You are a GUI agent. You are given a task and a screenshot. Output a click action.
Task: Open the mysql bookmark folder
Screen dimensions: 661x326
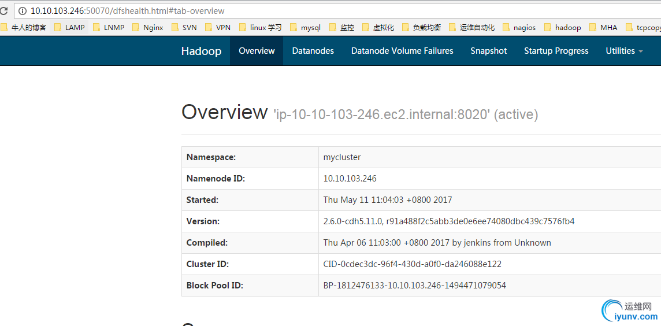coord(306,27)
